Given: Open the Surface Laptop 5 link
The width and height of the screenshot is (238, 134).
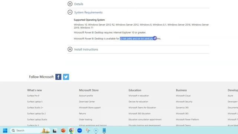Looking at the screenshot, I should [x=35, y=102].
